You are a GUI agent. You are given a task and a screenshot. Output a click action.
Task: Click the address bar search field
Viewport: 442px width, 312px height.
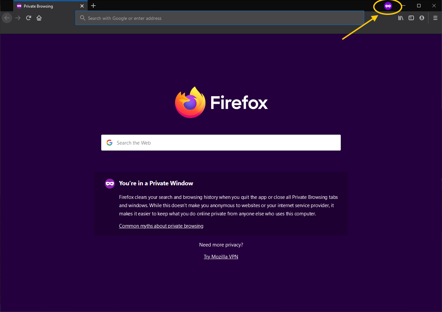[220, 18]
